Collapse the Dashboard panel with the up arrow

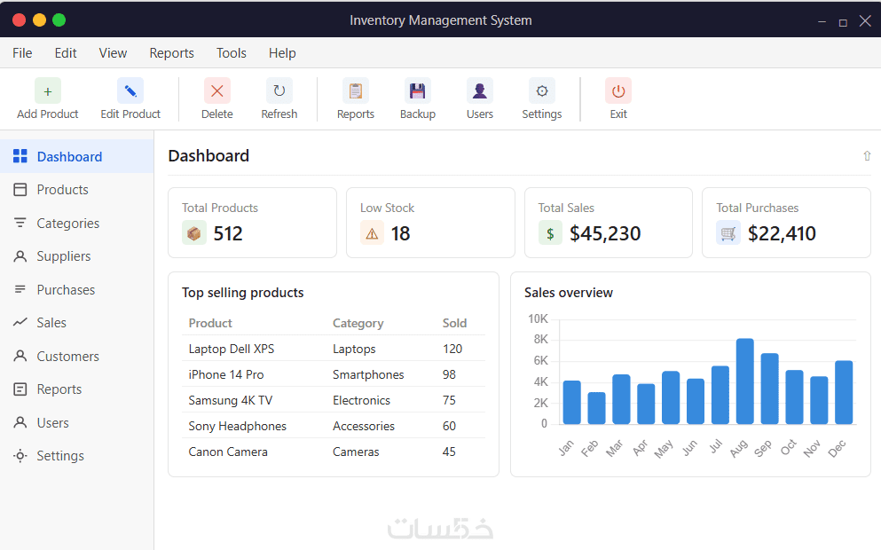tap(867, 156)
